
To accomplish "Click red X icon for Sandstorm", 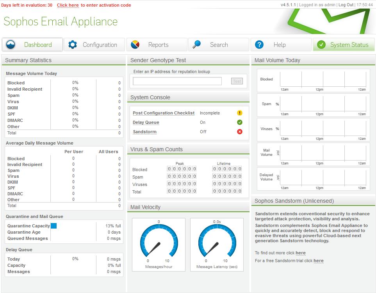I will tap(240, 132).
